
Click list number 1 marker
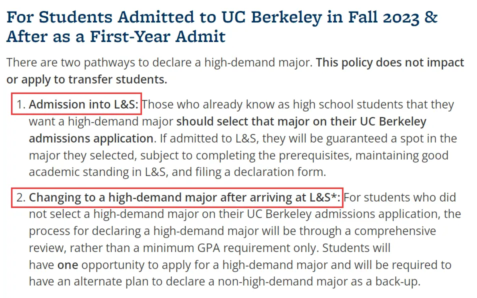pyautogui.click(x=20, y=104)
